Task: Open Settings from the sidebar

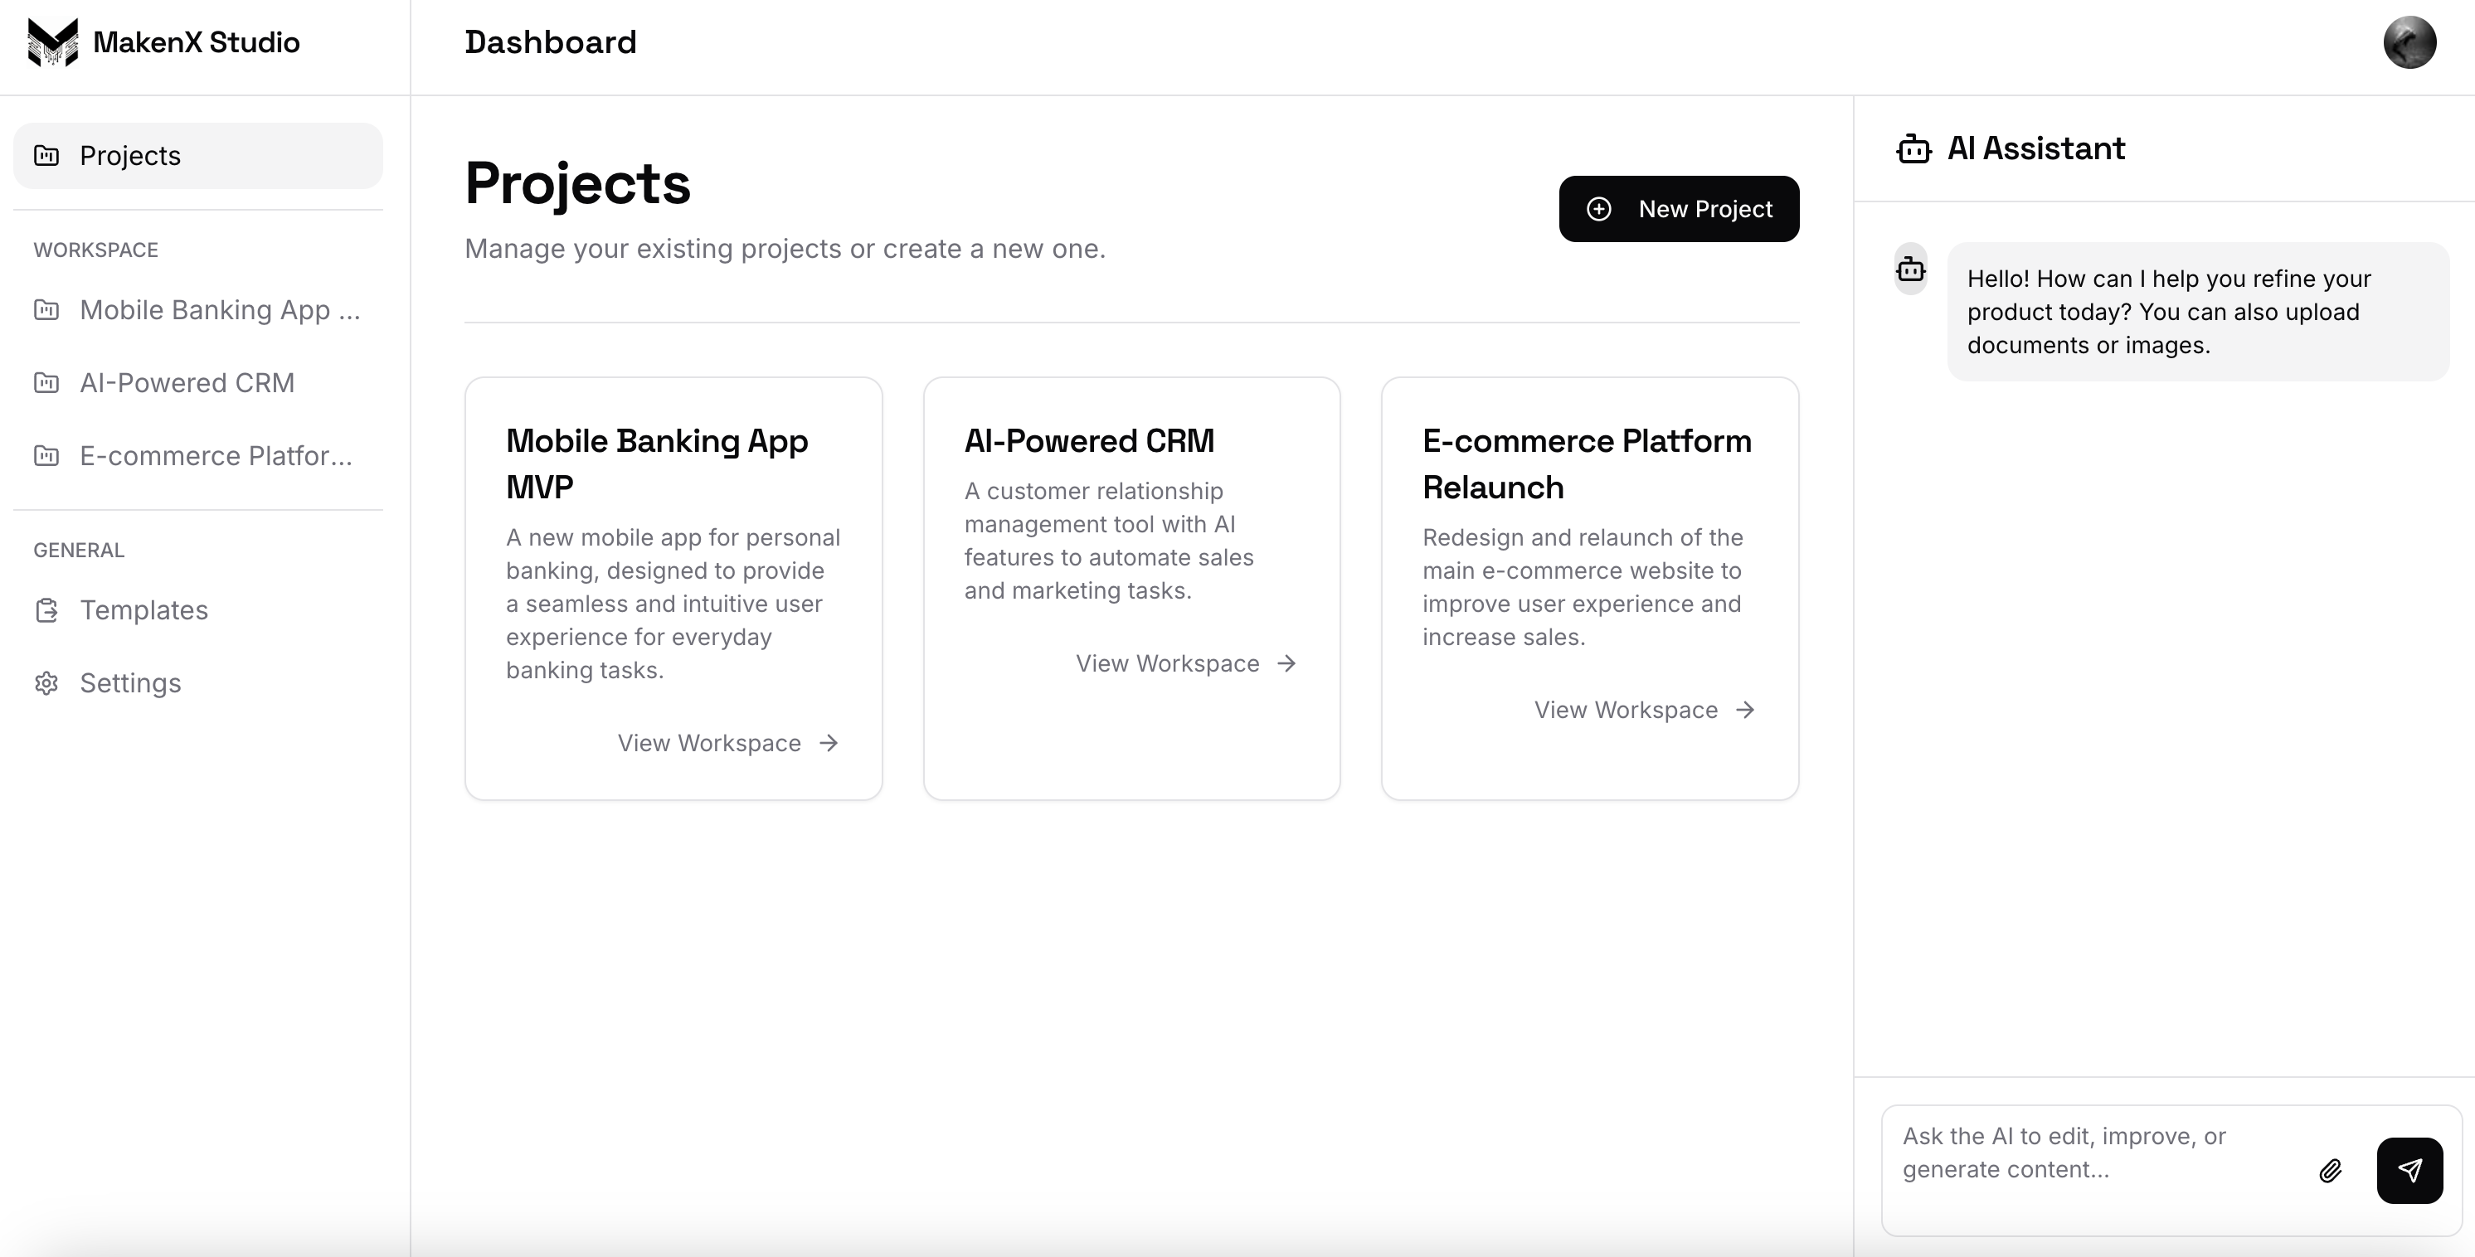Action: coord(131,682)
